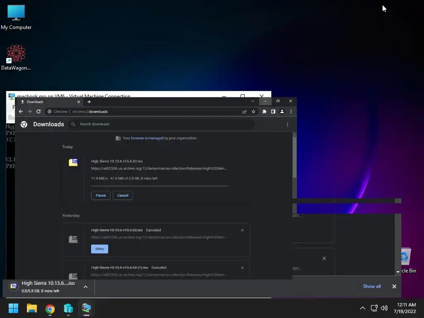Viewport: 424px width, 318px height.
Task: Open My Computer desktop icon
Action: (x=16, y=17)
